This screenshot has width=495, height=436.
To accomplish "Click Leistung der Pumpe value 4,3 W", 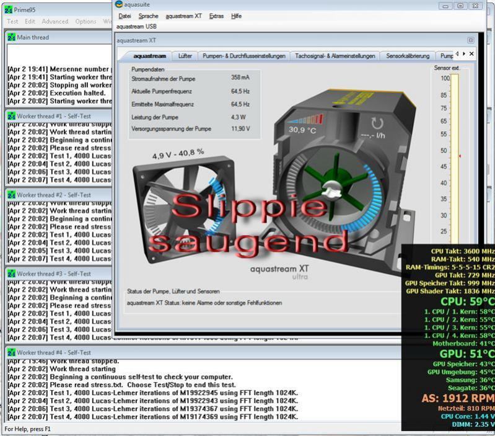I will point(239,117).
